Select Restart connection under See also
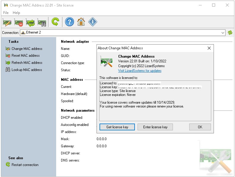This screenshot has height=177, width=235. [25, 165]
